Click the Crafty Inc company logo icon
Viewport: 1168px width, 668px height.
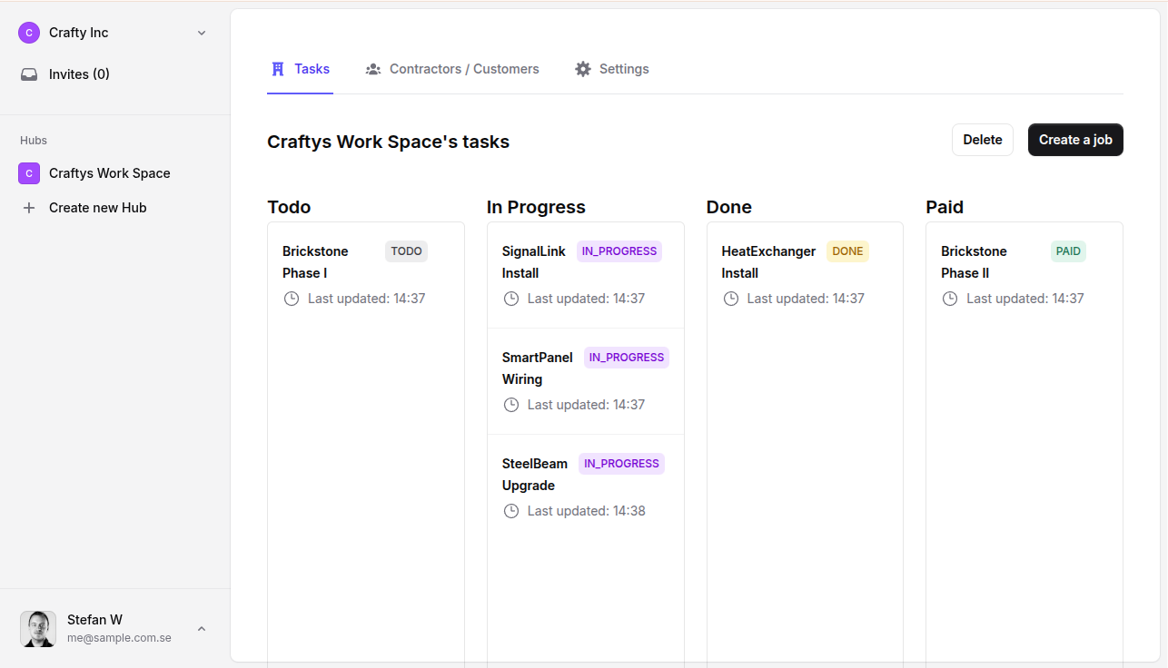(x=28, y=32)
